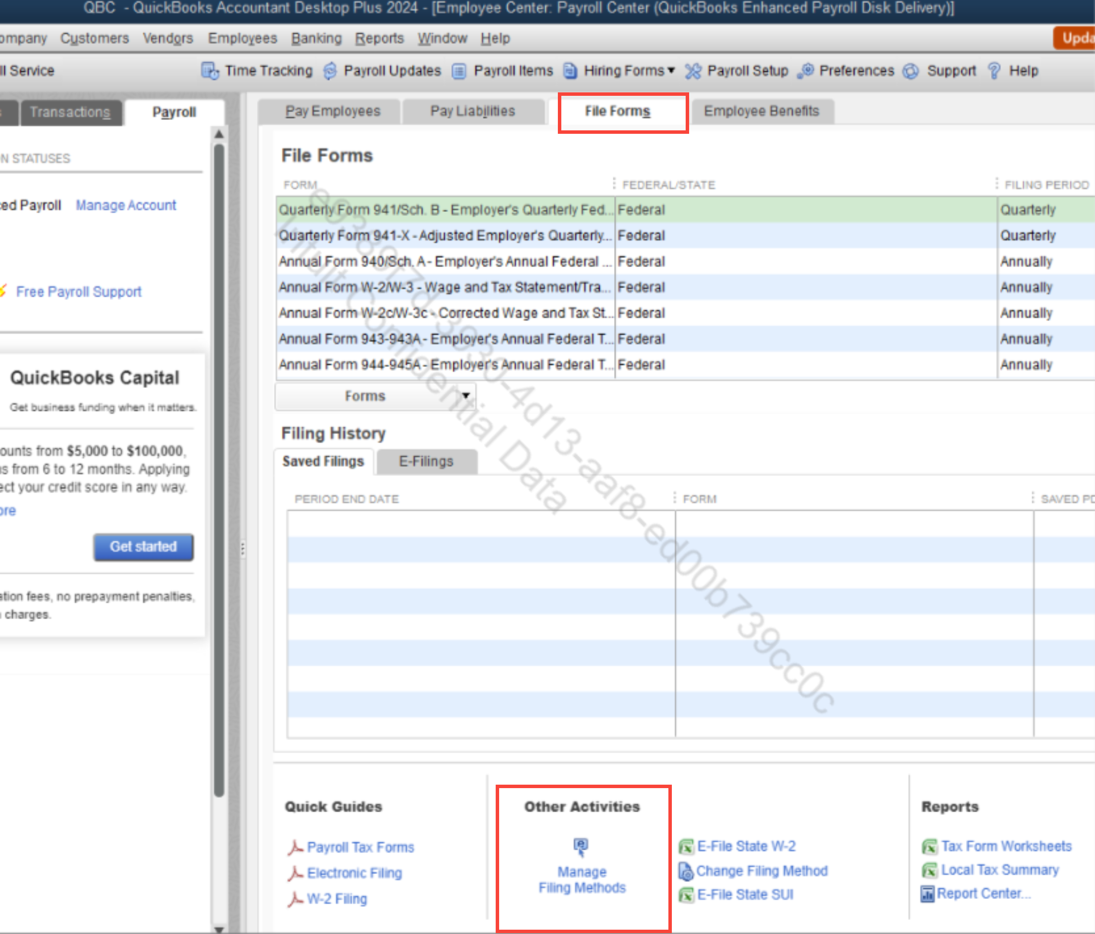The height and width of the screenshot is (934, 1095).
Task: Open the Preferences gear icon
Action: (x=806, y=71)
